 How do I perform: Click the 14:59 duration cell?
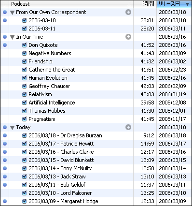pos(147,144)
